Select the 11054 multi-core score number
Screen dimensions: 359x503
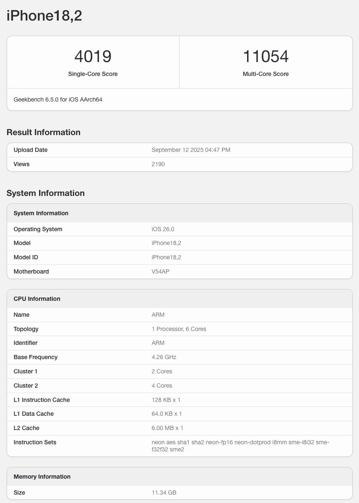[265, 57]
